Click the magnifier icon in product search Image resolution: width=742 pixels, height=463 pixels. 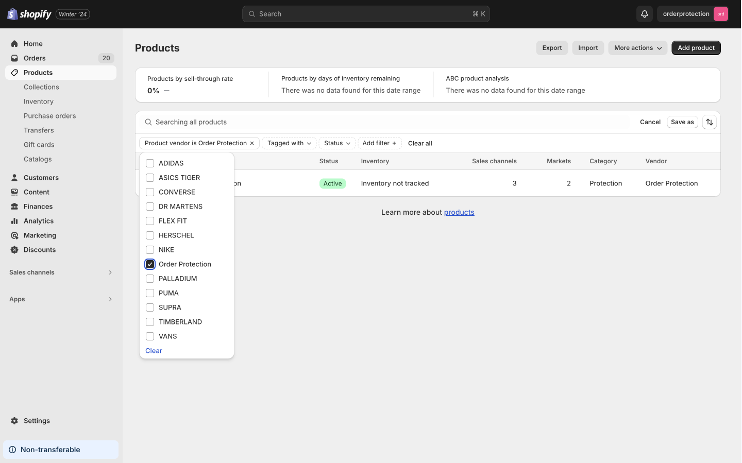coord(148,122)
